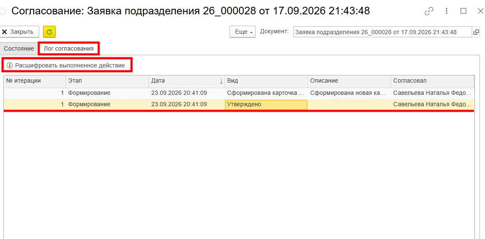Click the Документ input field
This screenshot has width=485, height=239.
pyautogui.click(x=383, y=32)
